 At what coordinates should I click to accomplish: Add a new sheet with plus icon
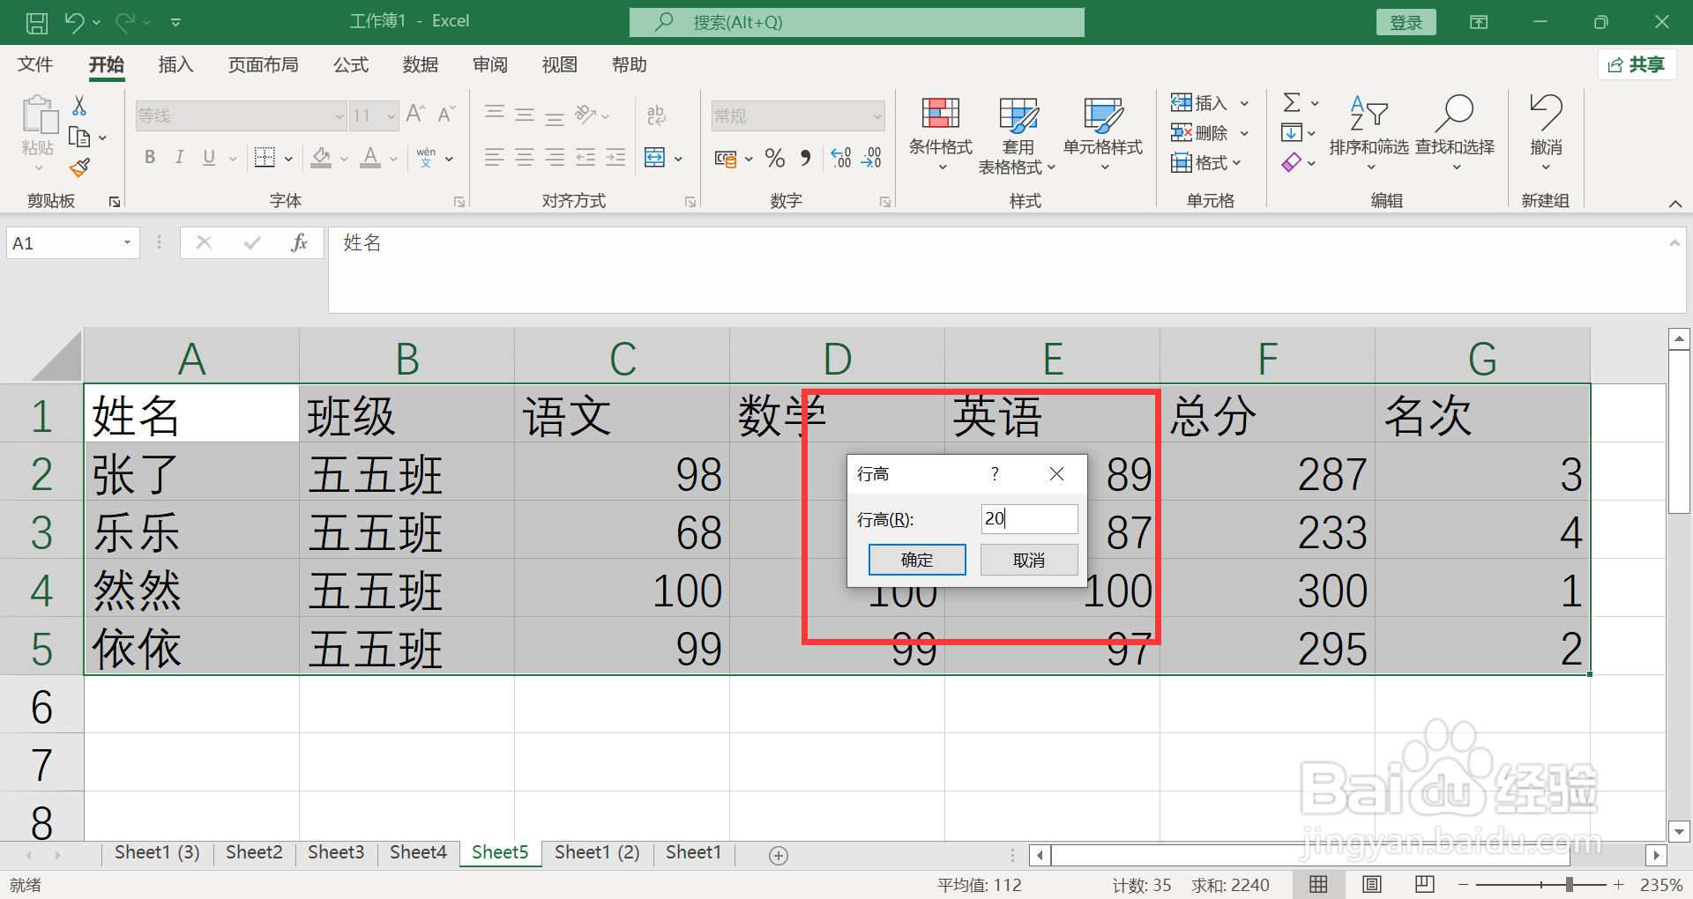click(x=779, y=856)
